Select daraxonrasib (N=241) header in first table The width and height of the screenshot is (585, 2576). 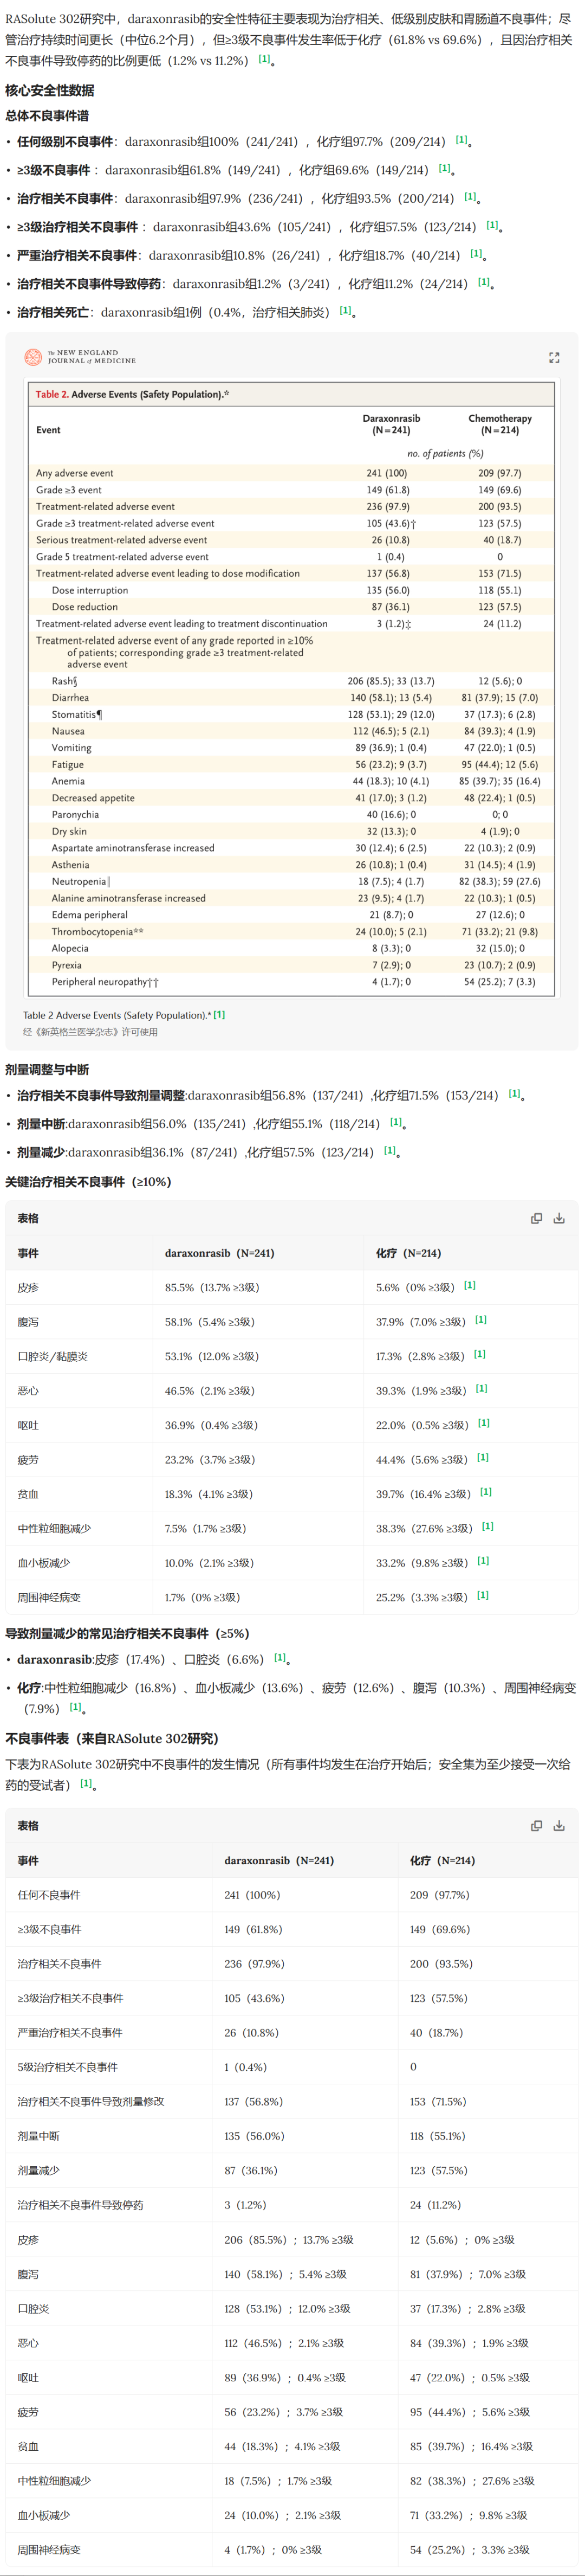coord(219,1253)
